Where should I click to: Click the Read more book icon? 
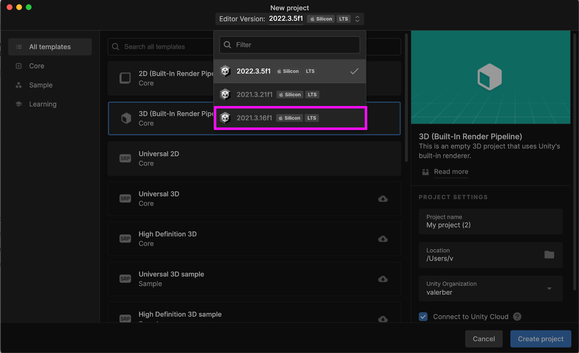pos(426,172)
